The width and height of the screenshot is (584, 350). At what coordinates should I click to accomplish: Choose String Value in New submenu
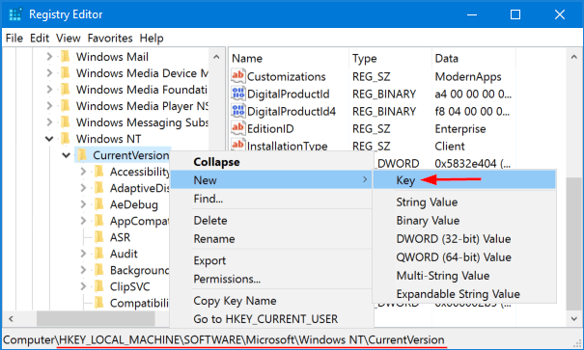pos(464,202)
